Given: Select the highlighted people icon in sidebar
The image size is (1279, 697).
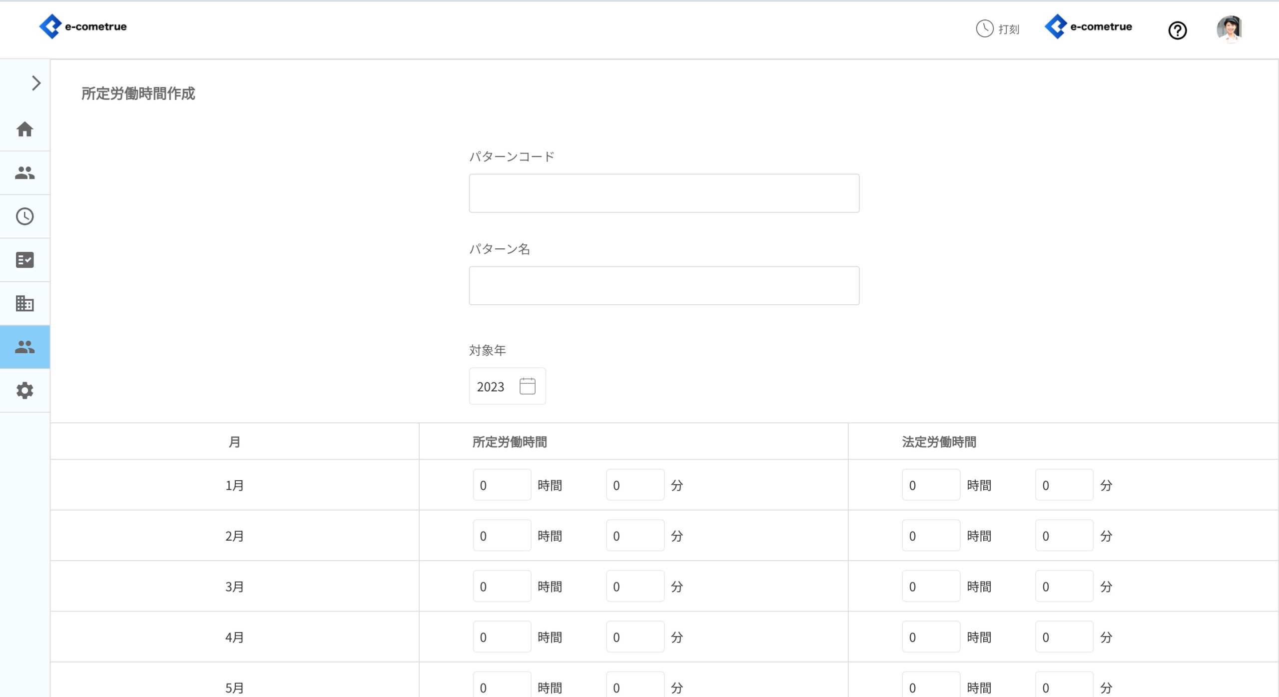Looking at the screenshot, I should [x=24, y=347].
